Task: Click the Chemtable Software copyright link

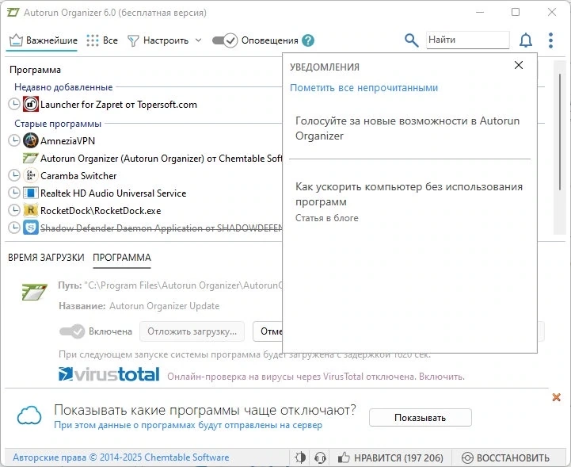Action: coord(121,457)
